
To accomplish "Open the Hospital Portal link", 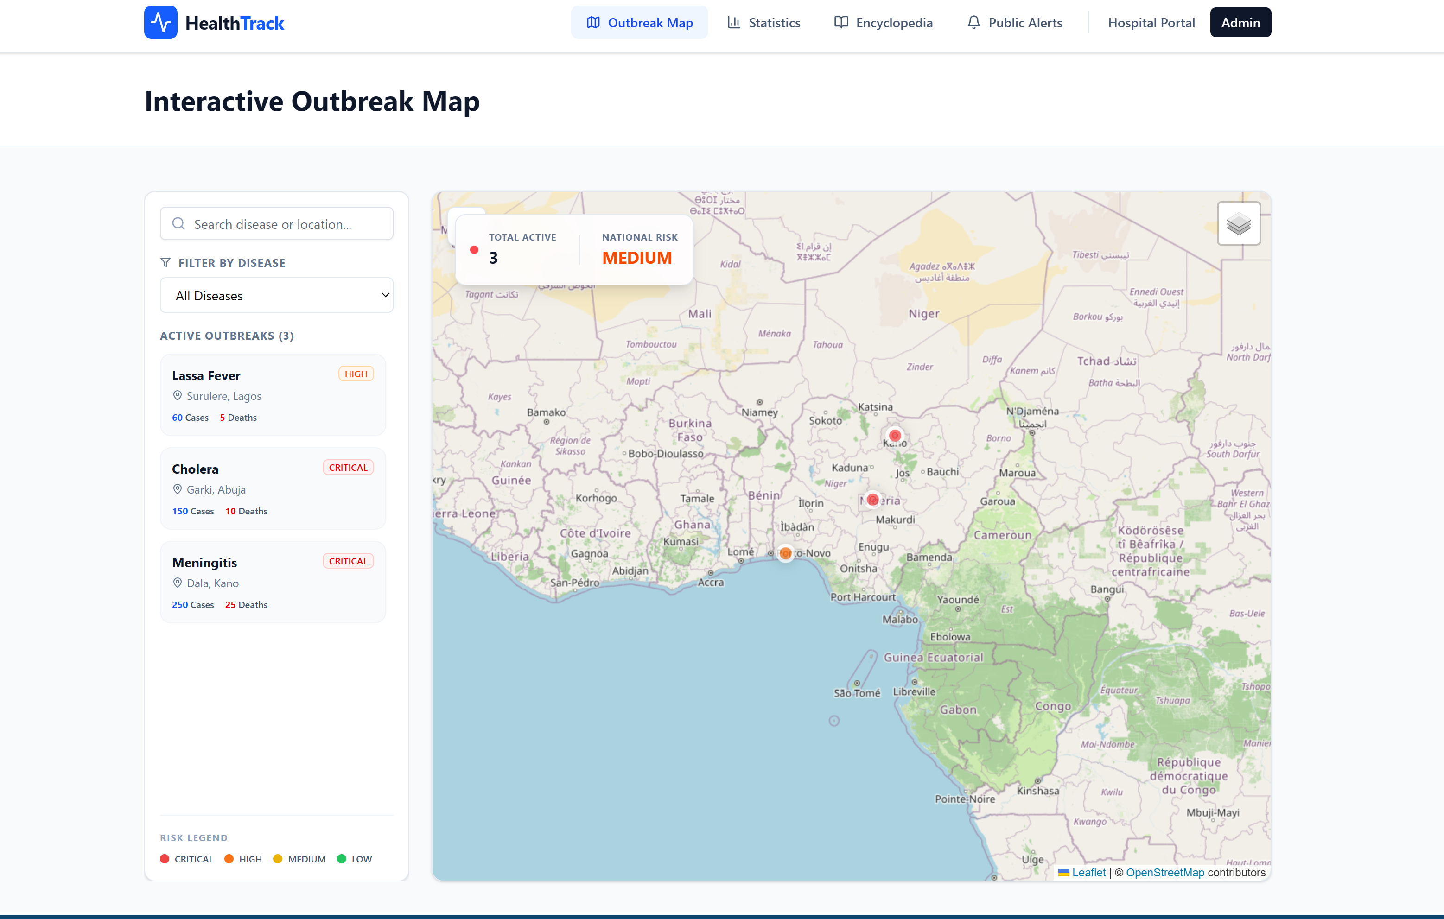I will 1151,22.
